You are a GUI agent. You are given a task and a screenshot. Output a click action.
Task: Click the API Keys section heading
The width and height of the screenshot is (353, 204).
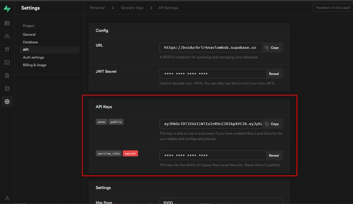(x=104, y=107)
